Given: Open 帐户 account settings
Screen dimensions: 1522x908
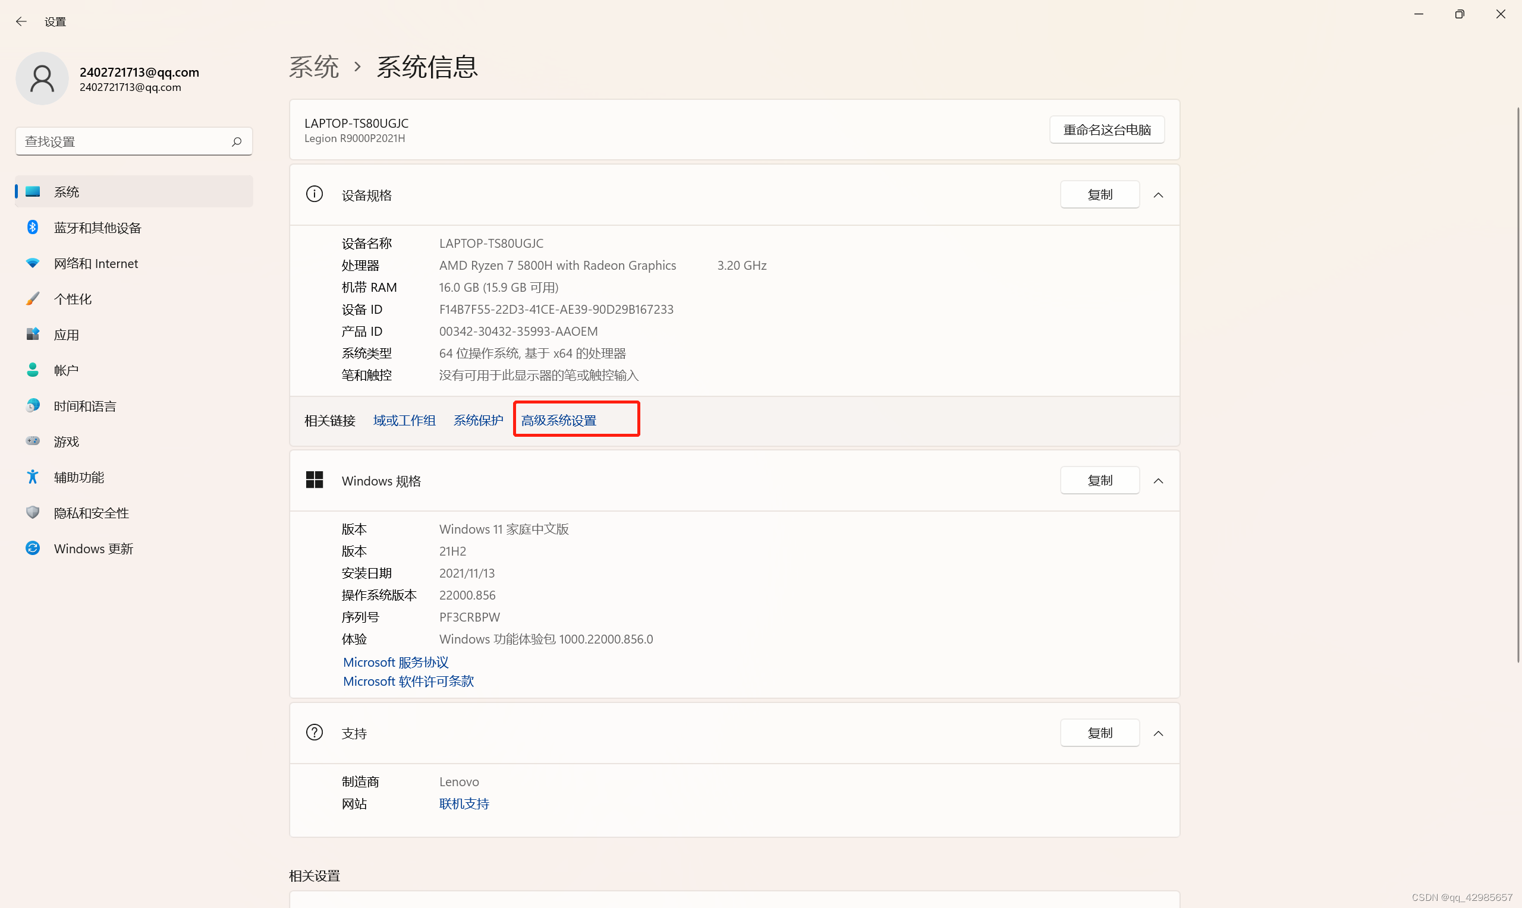Looking at the screenshot, I should pyautogui.click(x=66, y=370).
